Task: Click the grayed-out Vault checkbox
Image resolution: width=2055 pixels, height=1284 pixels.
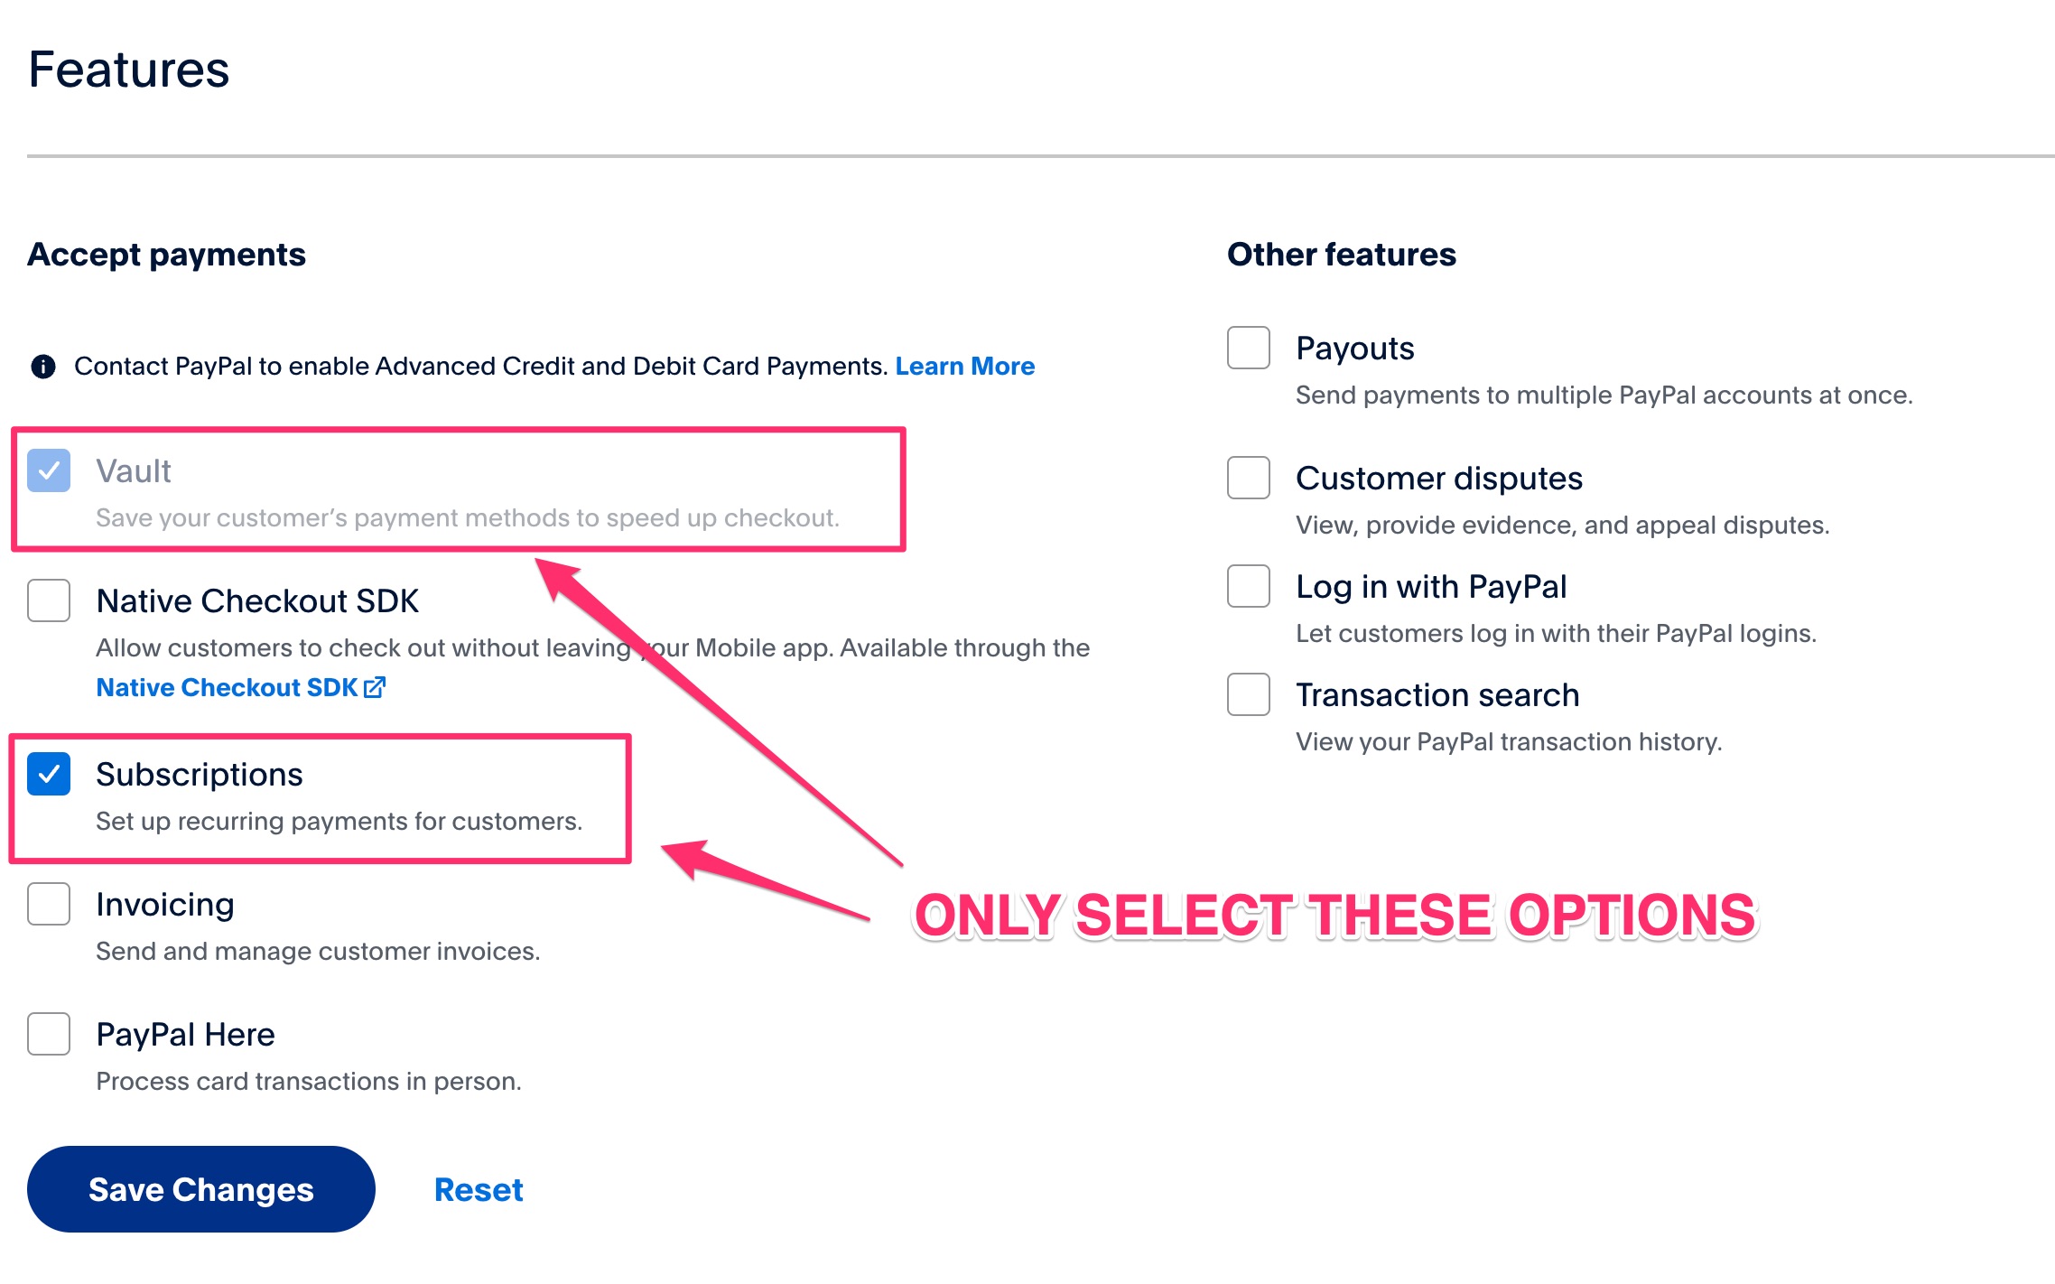Action: 48,470
